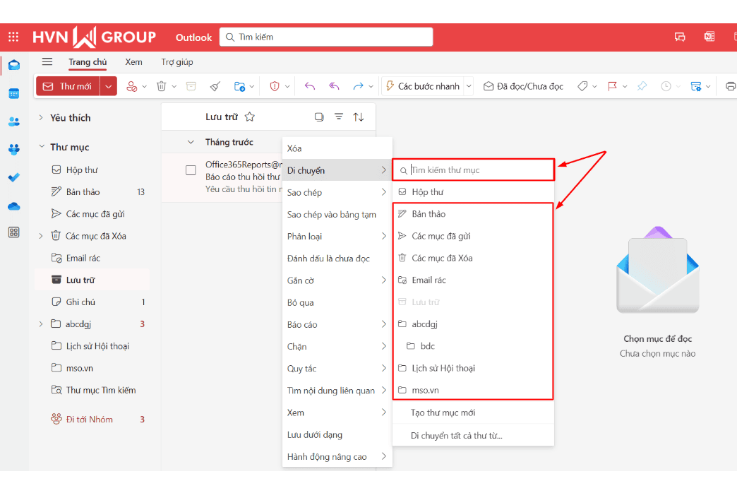Click the Categorize tag toolbar icon
This screenshot has width=737, height=481.
click(x=582, y=86)
